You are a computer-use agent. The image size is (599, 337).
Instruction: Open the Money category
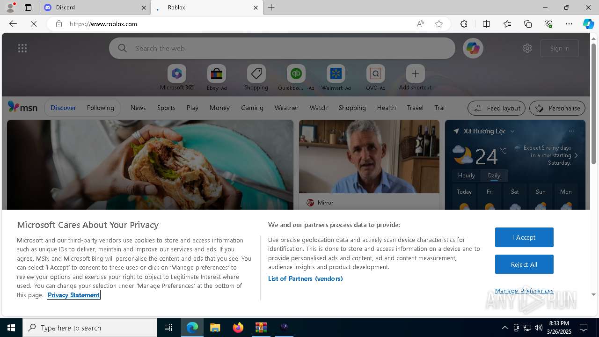(219, 108)
